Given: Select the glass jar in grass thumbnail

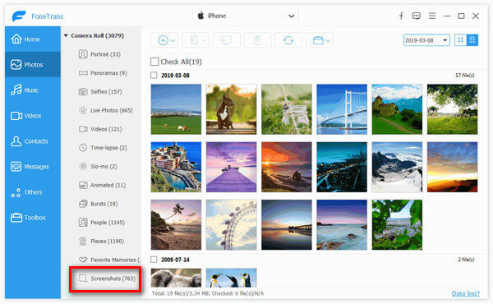Looking at the screenshot, I should [287, 109].
